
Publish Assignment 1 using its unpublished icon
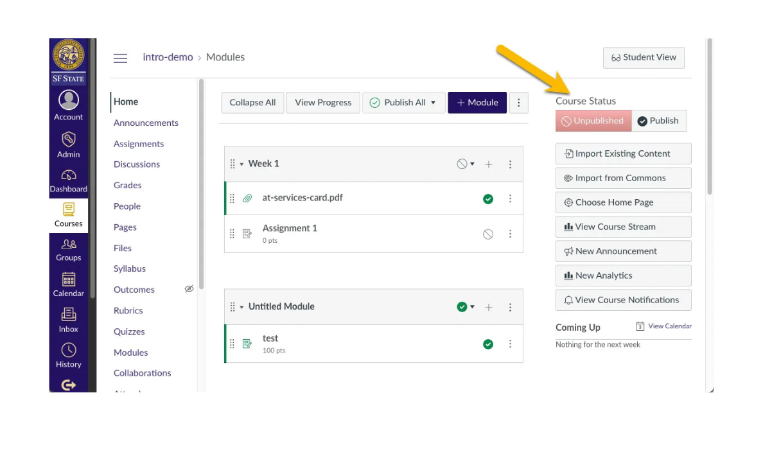click(488, 234)
